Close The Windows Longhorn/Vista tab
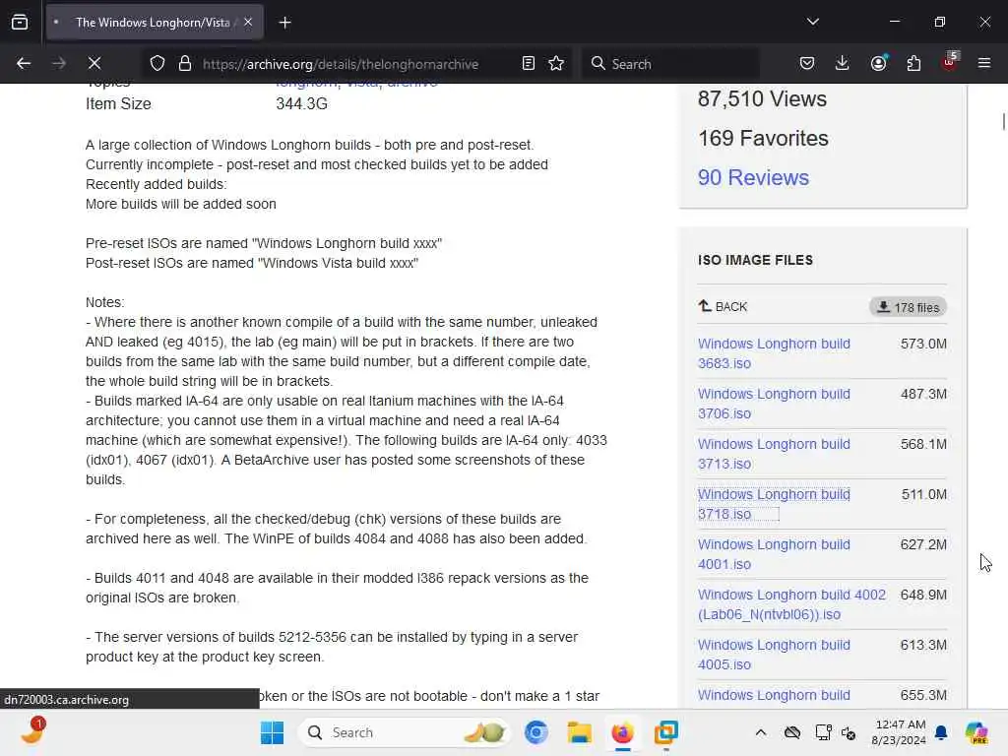 coord(248,23)
